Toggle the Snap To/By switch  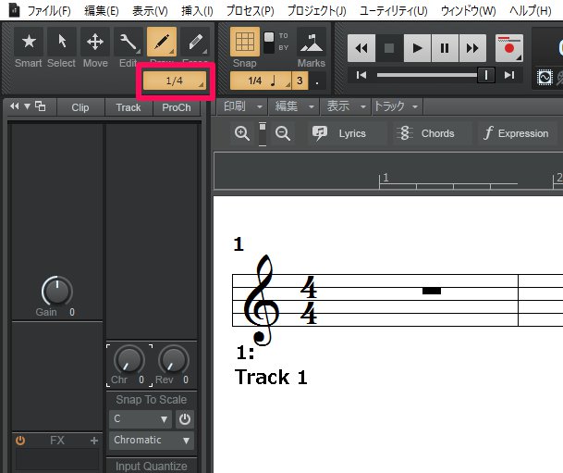point(269,42)
